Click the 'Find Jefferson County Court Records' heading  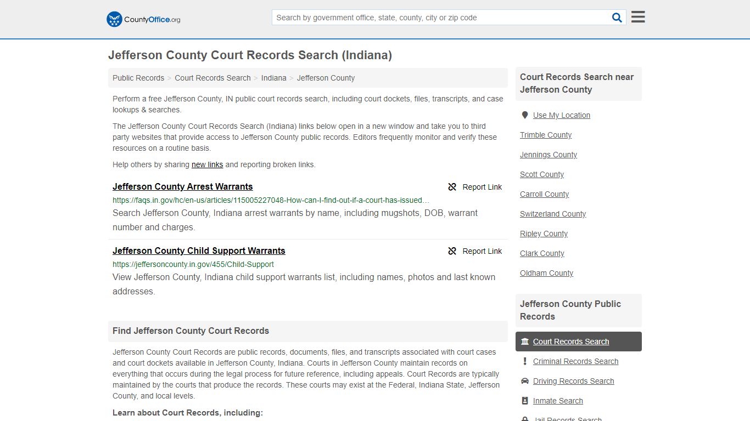click(191, 331)
